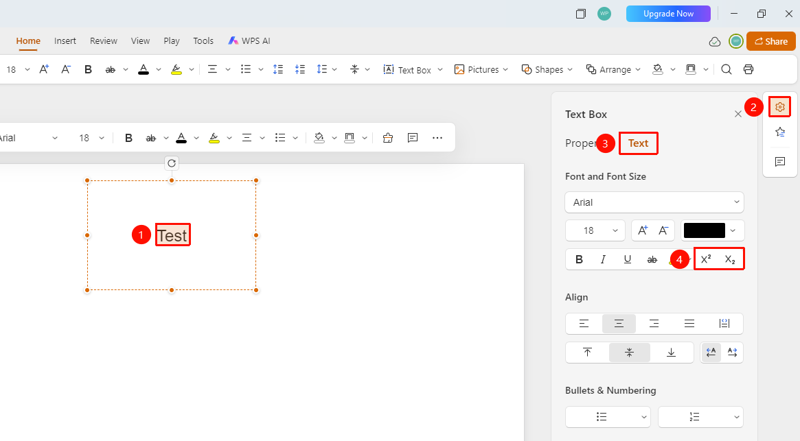
Task: Align text to top in the Text Box panel
Action: (x=587, y=353)
